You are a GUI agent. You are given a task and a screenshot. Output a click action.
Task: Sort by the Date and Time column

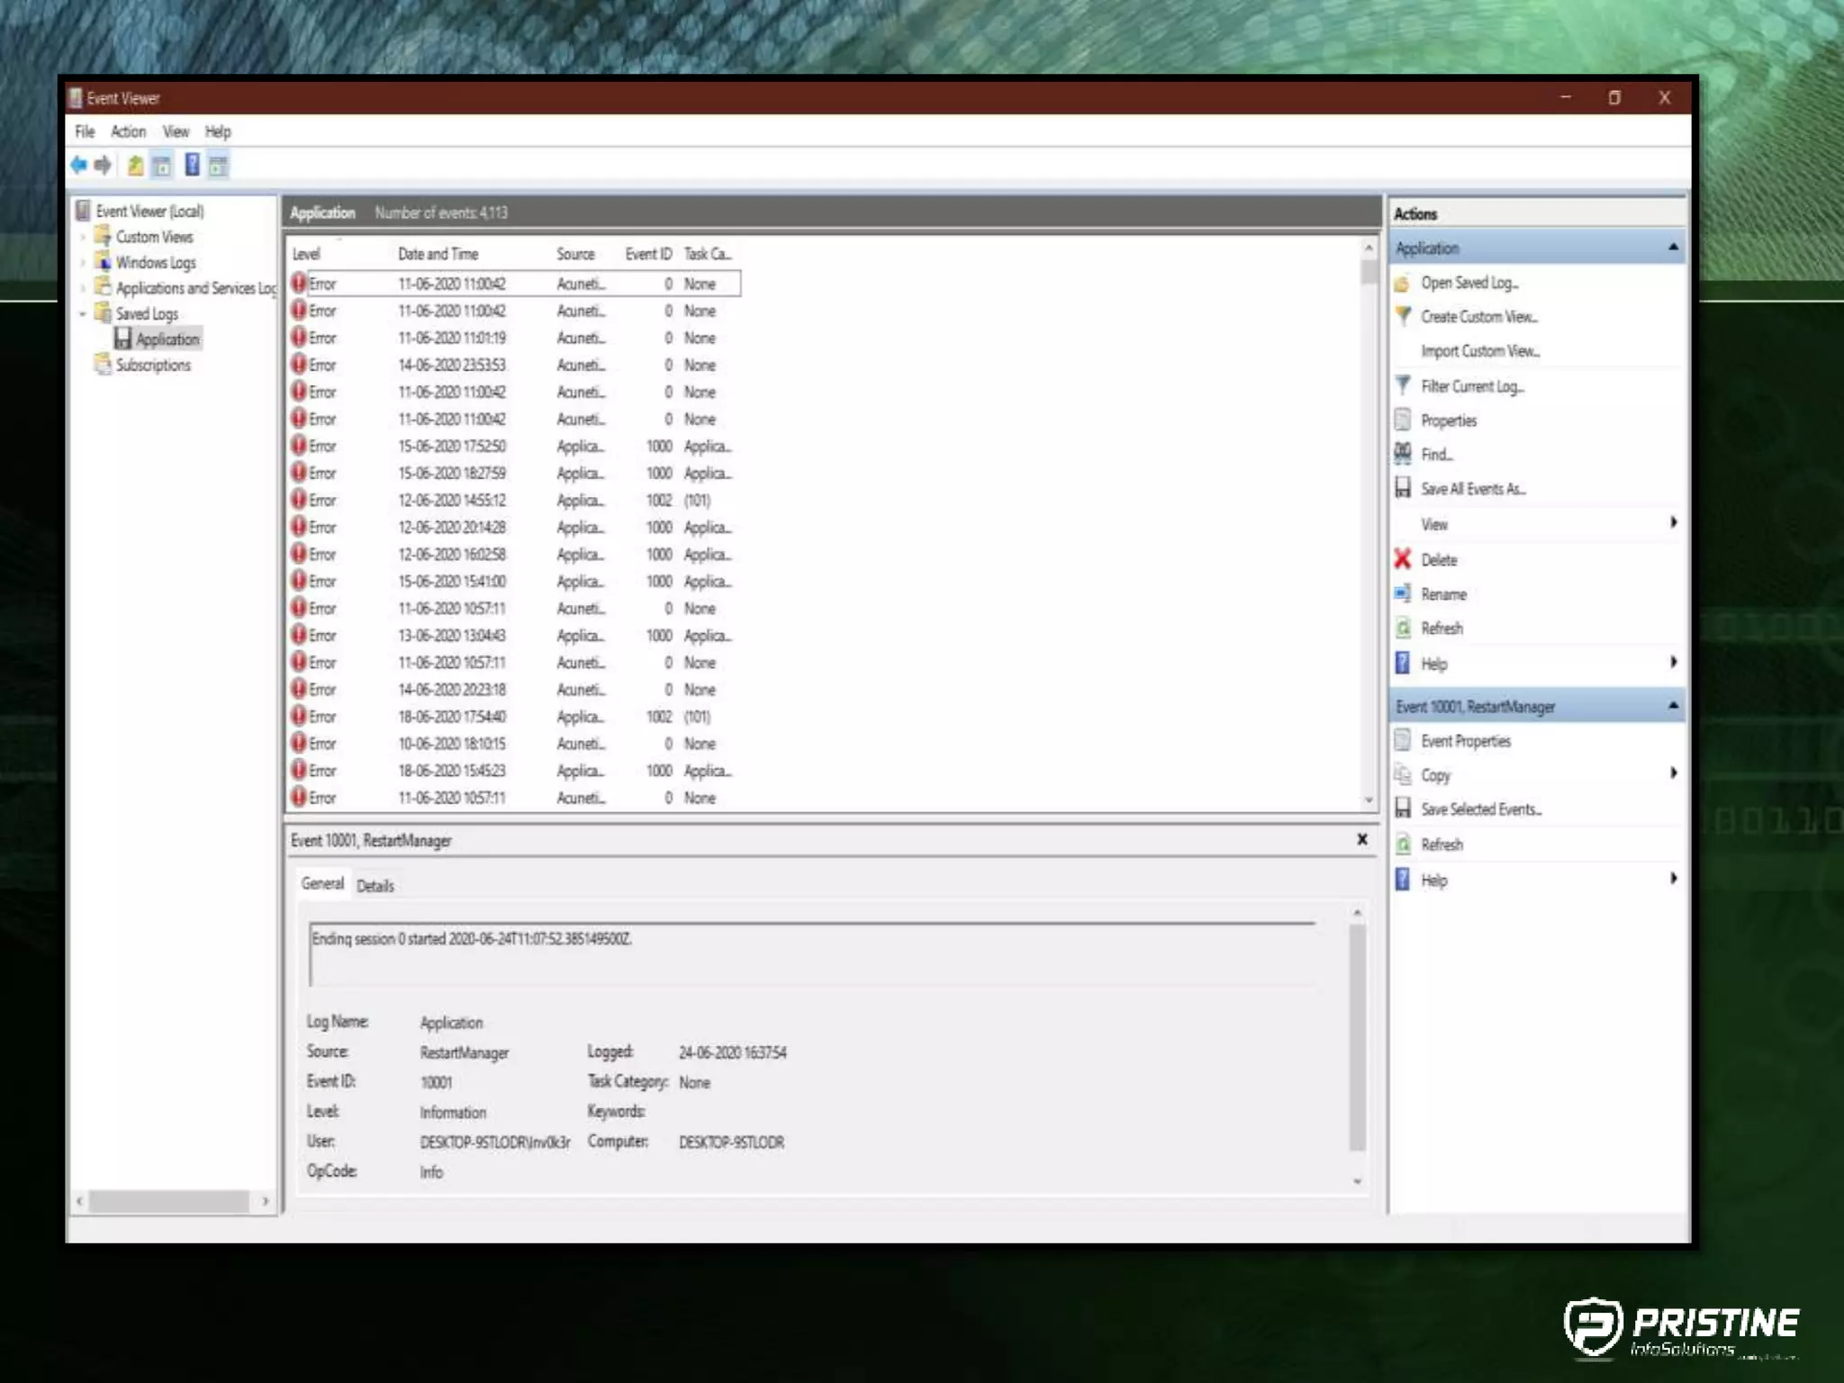pyautogui.click(x=438, y=255)
